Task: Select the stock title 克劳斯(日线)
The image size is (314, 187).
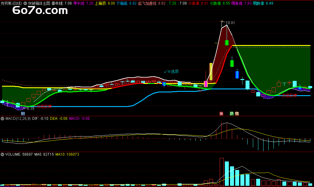Action: pos(11,3)
